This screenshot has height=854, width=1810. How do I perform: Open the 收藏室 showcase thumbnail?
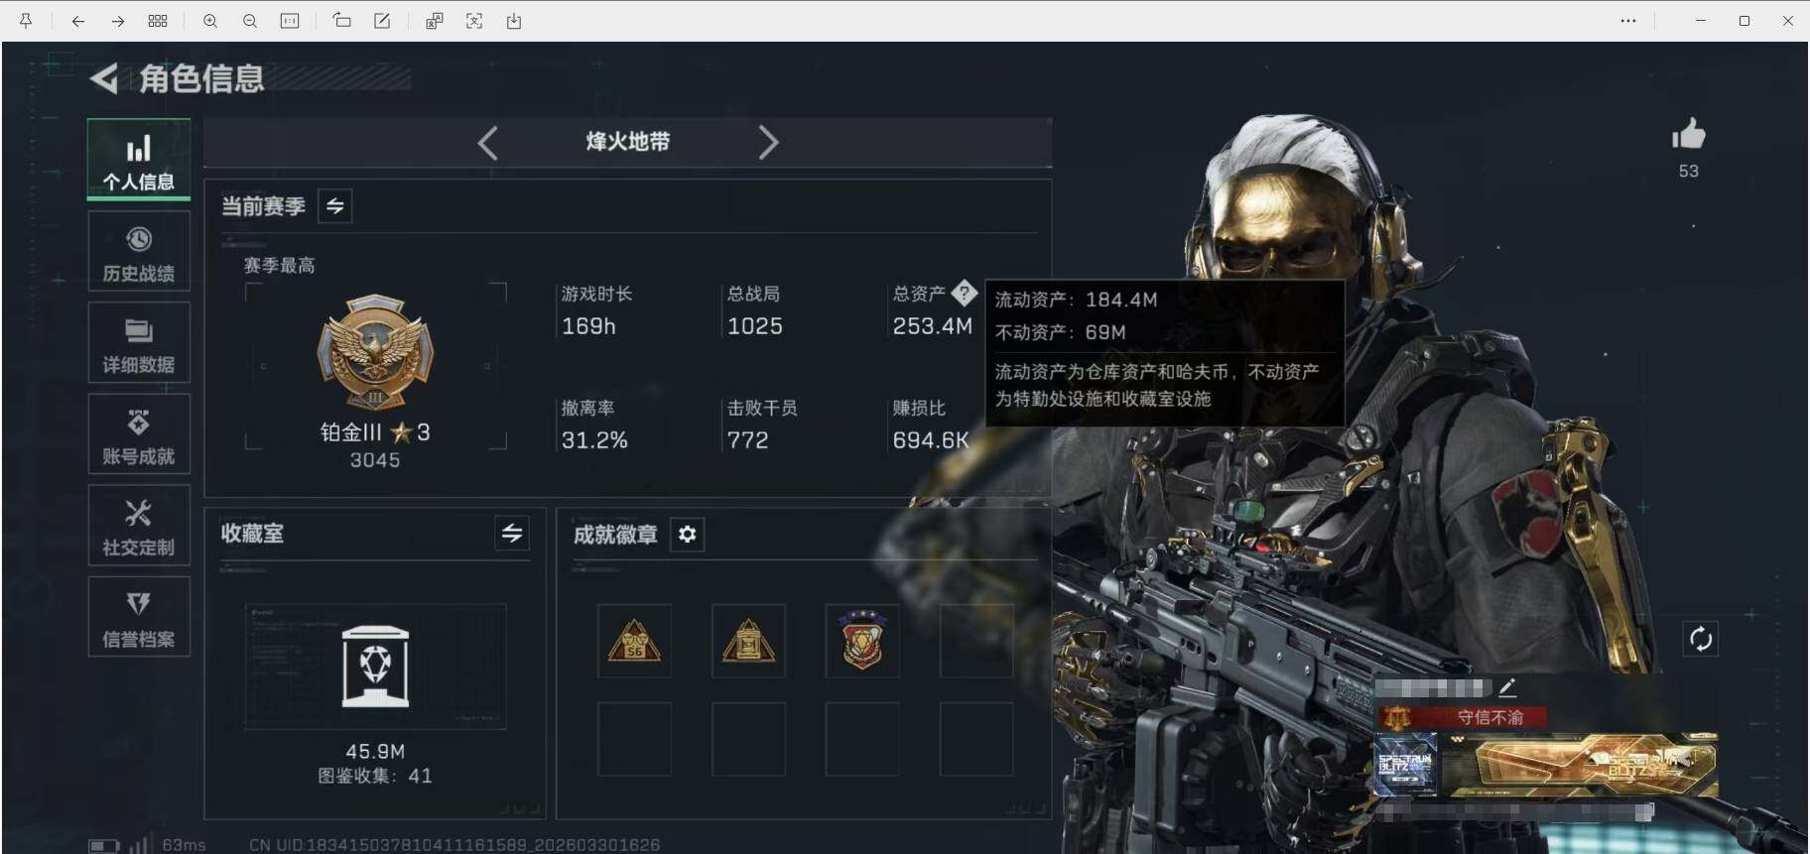point(375,667)
